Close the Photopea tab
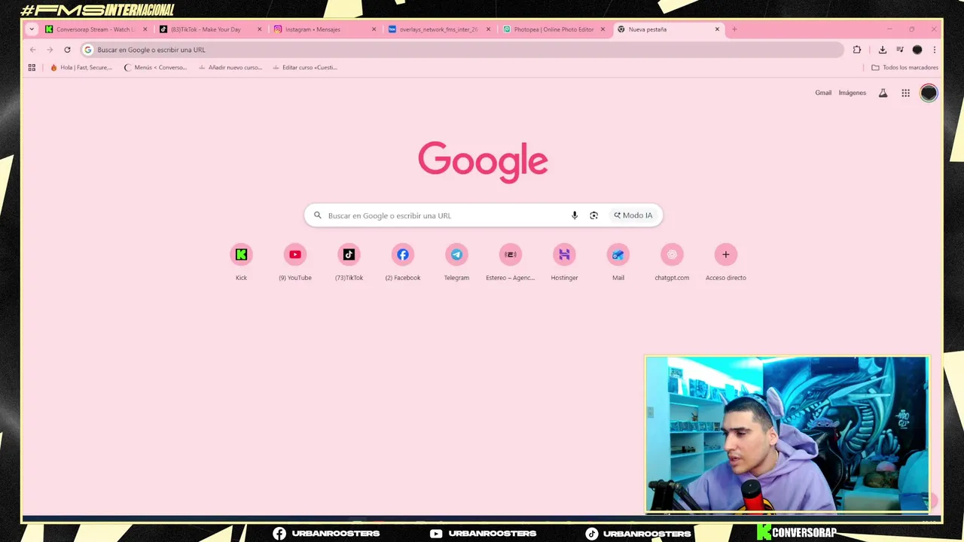The image size is (964, 542). point(602,29)
